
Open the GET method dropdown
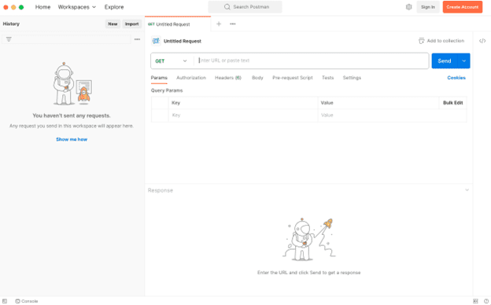click(x=172, y=61)
